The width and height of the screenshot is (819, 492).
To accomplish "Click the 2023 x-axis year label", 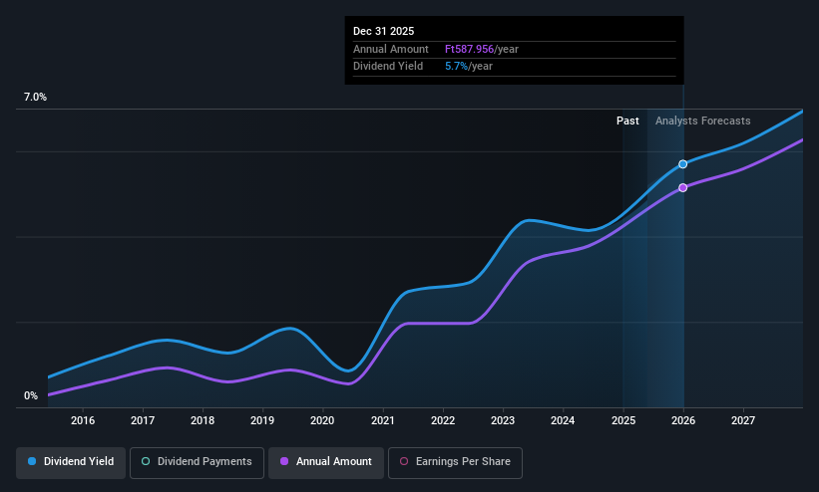I will (503, 420).
